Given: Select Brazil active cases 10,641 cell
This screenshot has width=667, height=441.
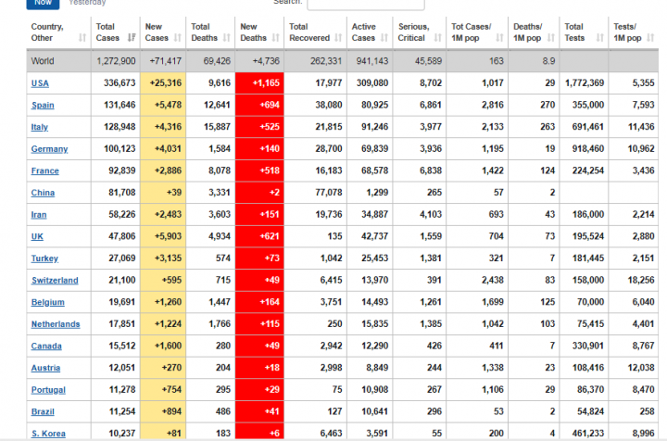Looking at the screenshot, I should click(x=370, y=411).
